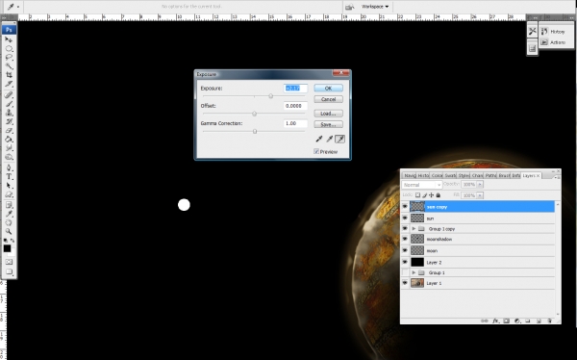Viewport: 577px width, 360px height.
Task: Switch to the Paths tab
Action: (x=490, y=176)
